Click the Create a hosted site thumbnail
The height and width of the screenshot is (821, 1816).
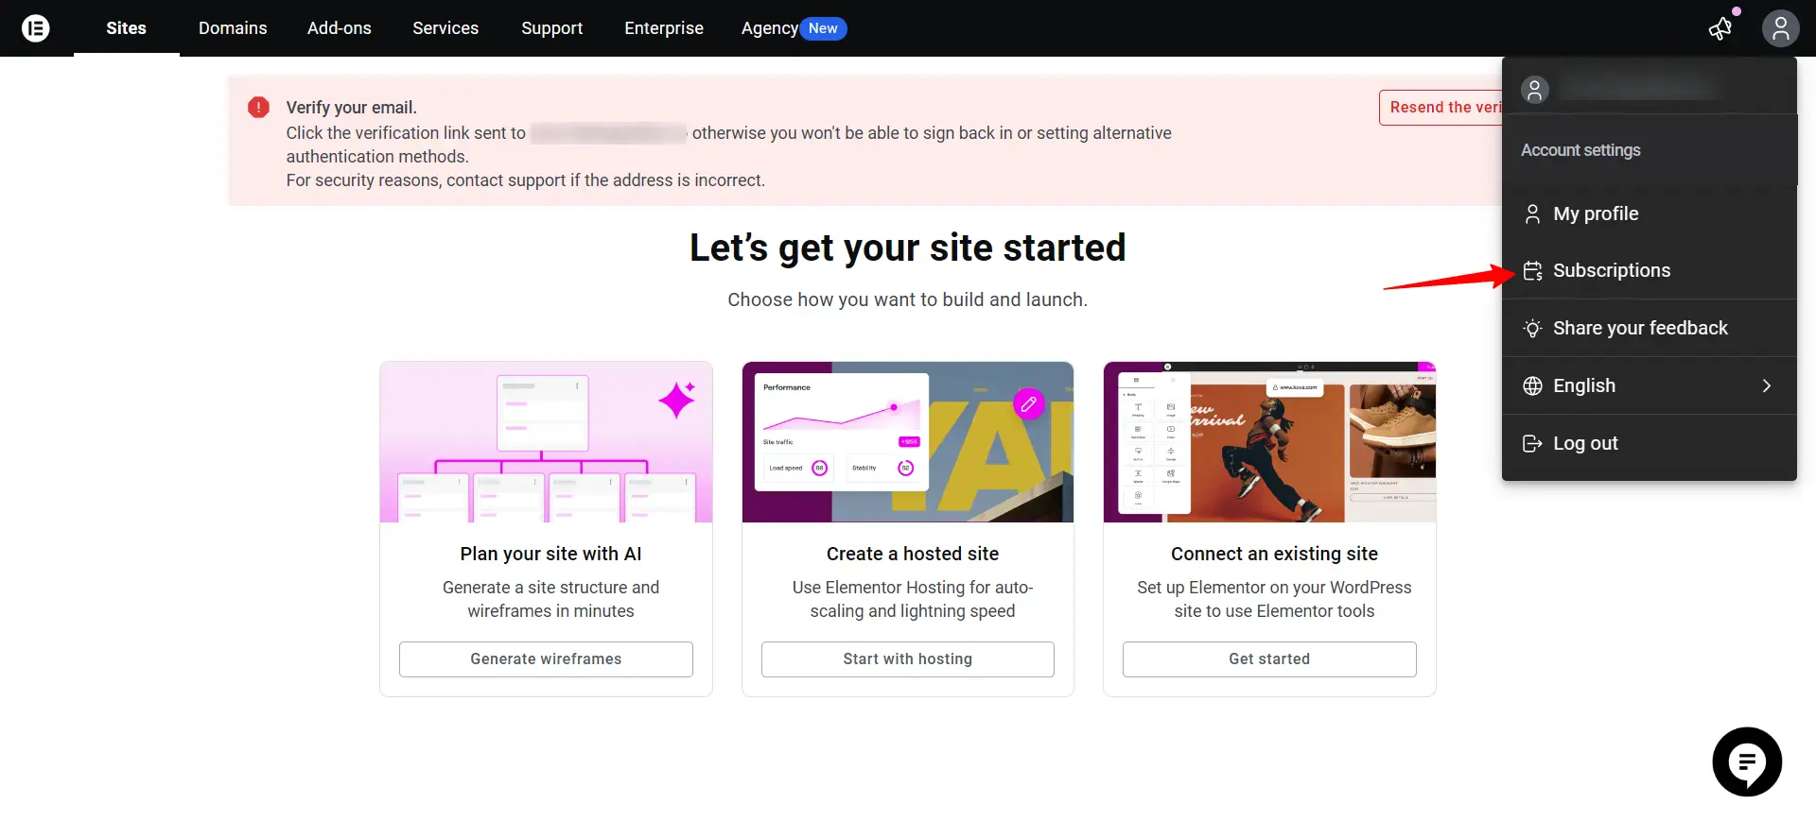[908, 442]
